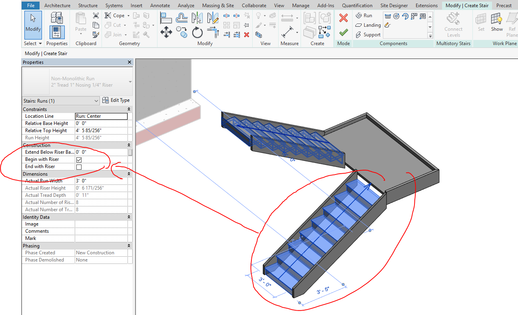The image size is (518, 315).
Task: Switch to the Architecture ribbon tab
Action: pyautogui.click(x=57, y=5)
